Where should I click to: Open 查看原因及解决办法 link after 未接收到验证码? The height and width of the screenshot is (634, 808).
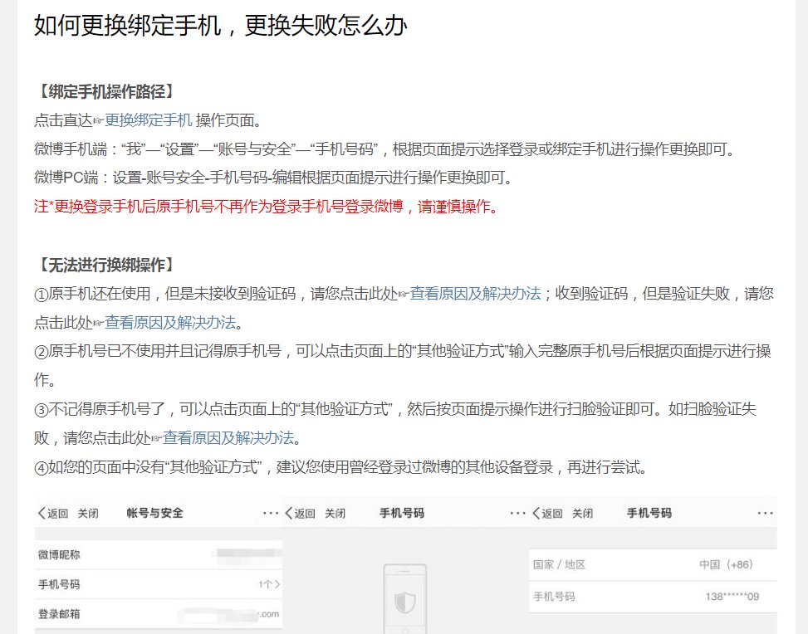click(475, 294)
